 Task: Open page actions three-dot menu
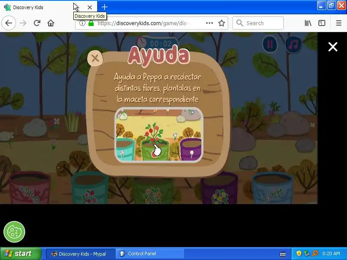(x=210, y=23)
